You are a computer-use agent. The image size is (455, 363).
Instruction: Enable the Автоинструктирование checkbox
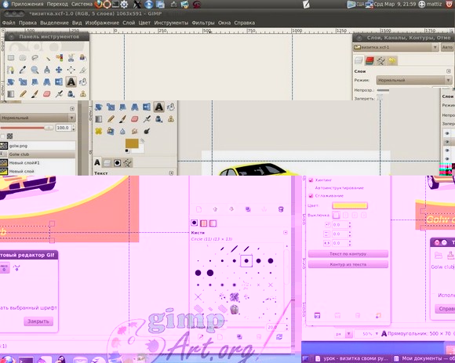coord(311,188)
